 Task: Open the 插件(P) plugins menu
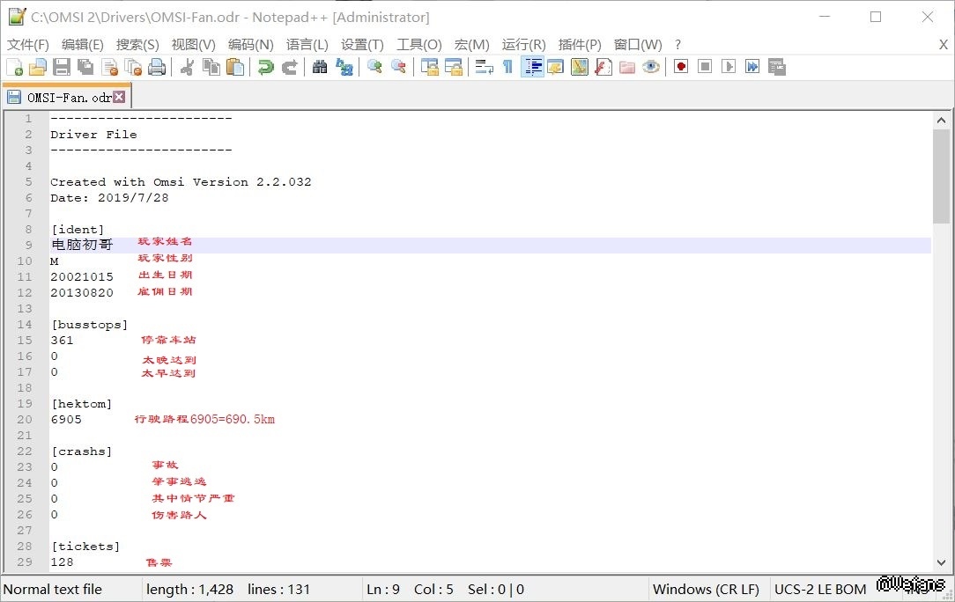(x=580, y=44)
